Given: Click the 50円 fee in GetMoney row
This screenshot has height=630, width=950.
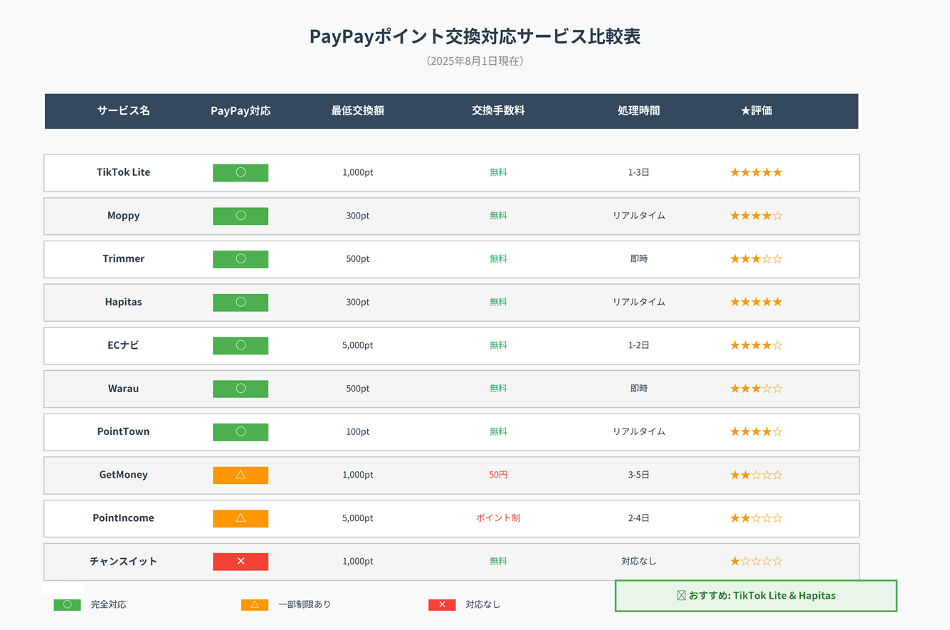Looking at the screenshot, I should coord(498,475).
